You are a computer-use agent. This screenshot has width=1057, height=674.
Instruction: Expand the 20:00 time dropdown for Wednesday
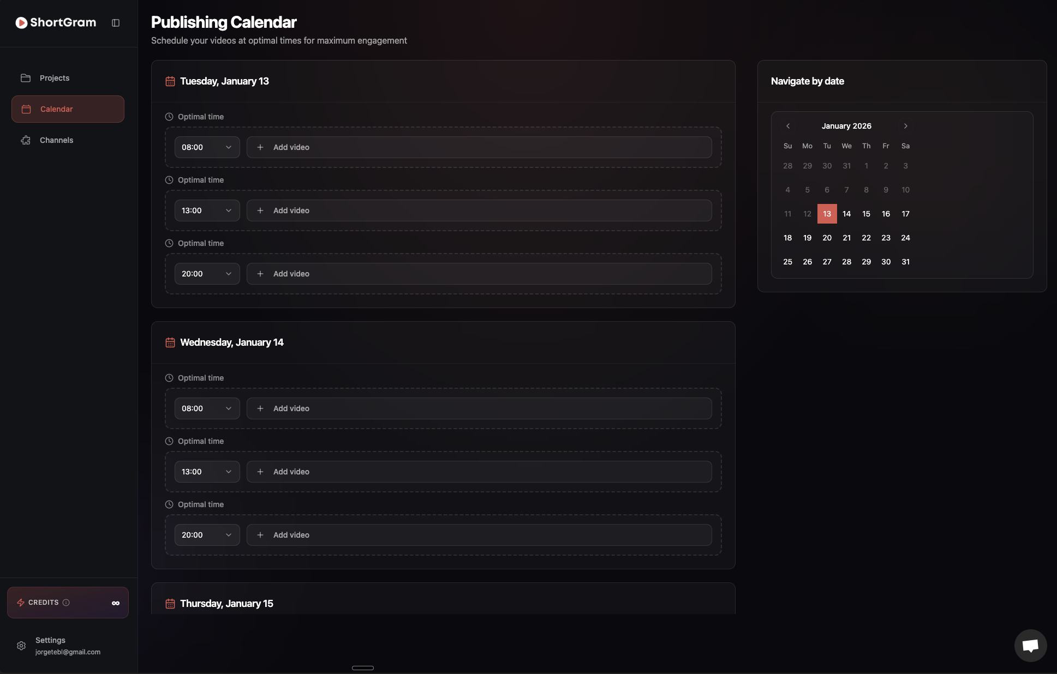pos(207,535)
